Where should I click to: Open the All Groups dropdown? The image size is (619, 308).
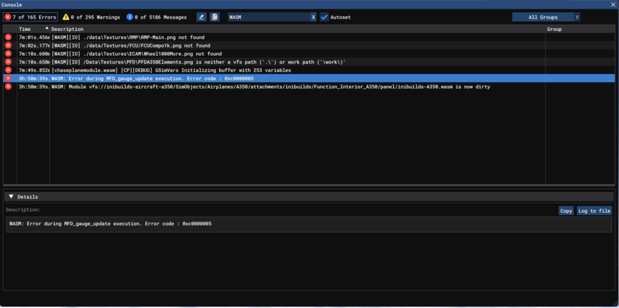542,17
